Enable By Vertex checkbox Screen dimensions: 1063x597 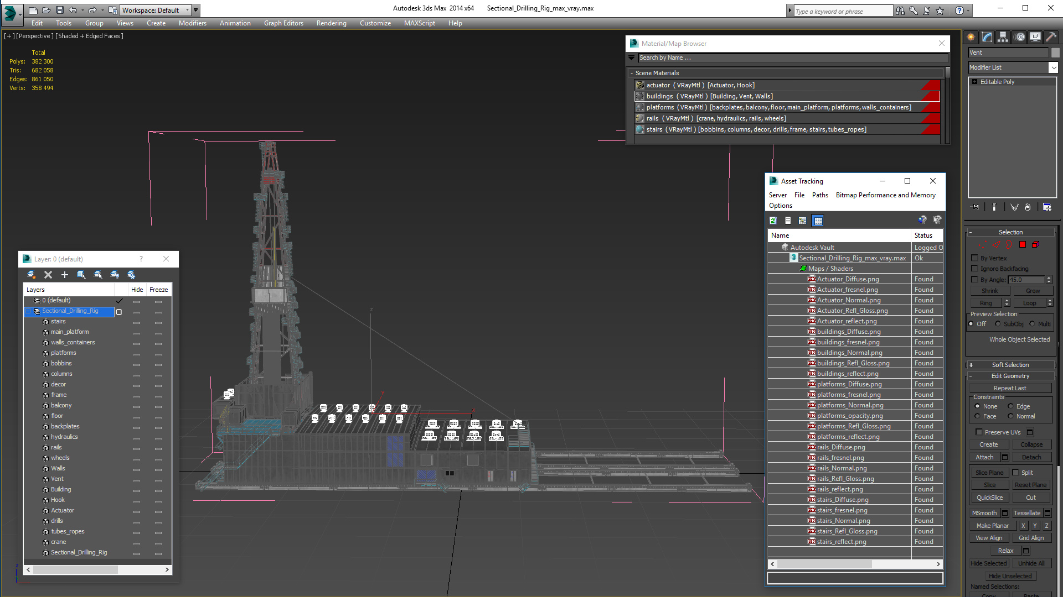tap(975, 258)
